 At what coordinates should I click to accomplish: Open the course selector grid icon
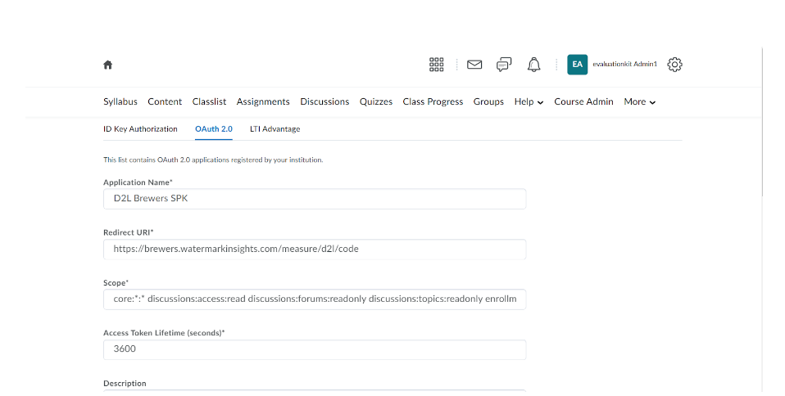click(x=437, y=65)
